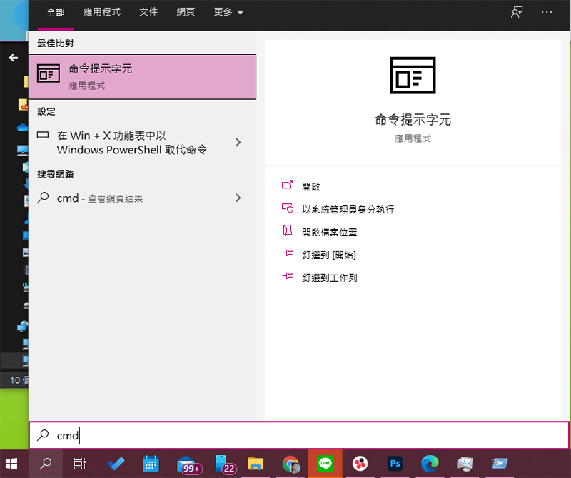Open the three-dot options menu
Image resolution: width=571 pixels, height=478 pixels.
547,13
